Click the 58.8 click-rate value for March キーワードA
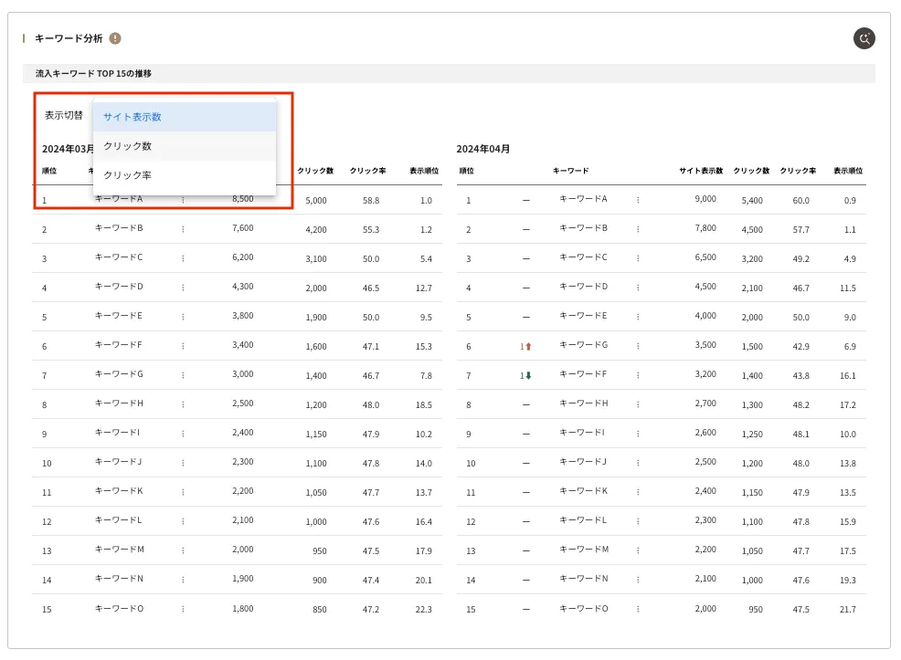Screen dimensions: 901x660 point(371,200)
